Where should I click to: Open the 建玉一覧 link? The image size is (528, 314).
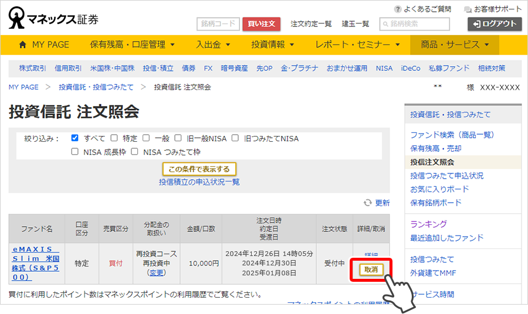(356, 24)
